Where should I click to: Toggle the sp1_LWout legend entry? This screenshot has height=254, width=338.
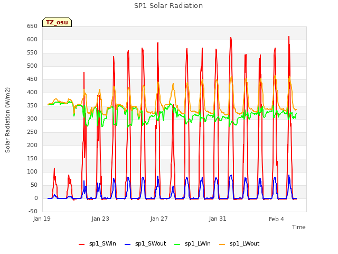(x=239, y=243)
